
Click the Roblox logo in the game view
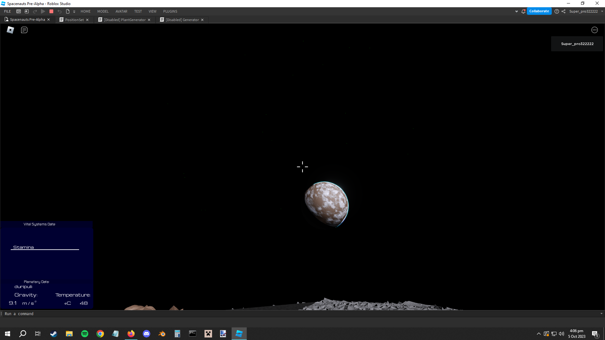[x=10, y=30]
